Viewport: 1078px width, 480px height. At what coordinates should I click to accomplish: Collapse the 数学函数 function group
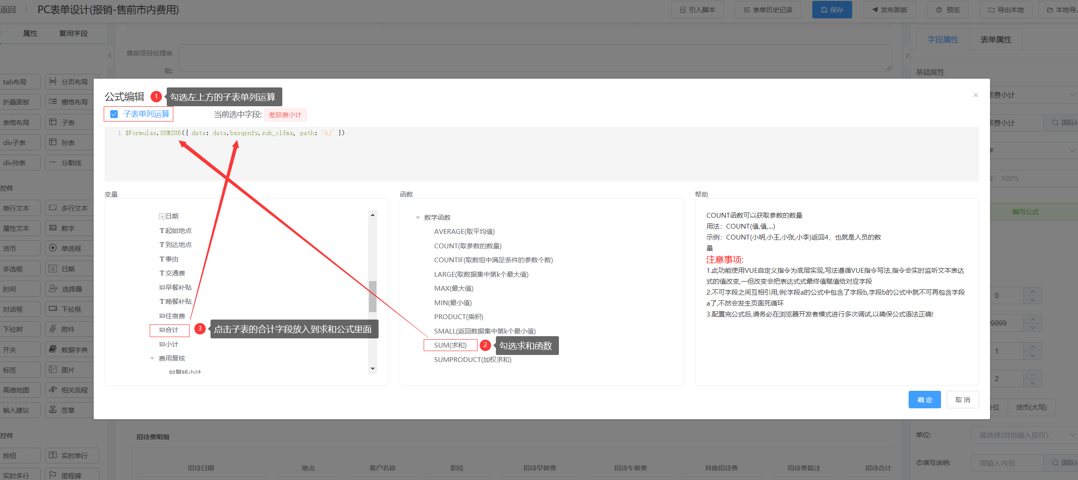(x=418, y=218)
